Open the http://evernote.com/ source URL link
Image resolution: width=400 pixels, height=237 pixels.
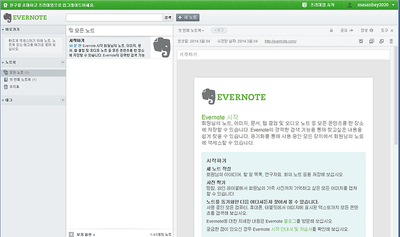pos(281,41)
